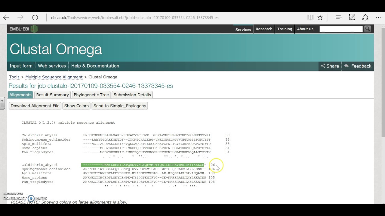385x216 pixels.
Task: Click the browser forward arrow
Action: (x=20, y=17)
